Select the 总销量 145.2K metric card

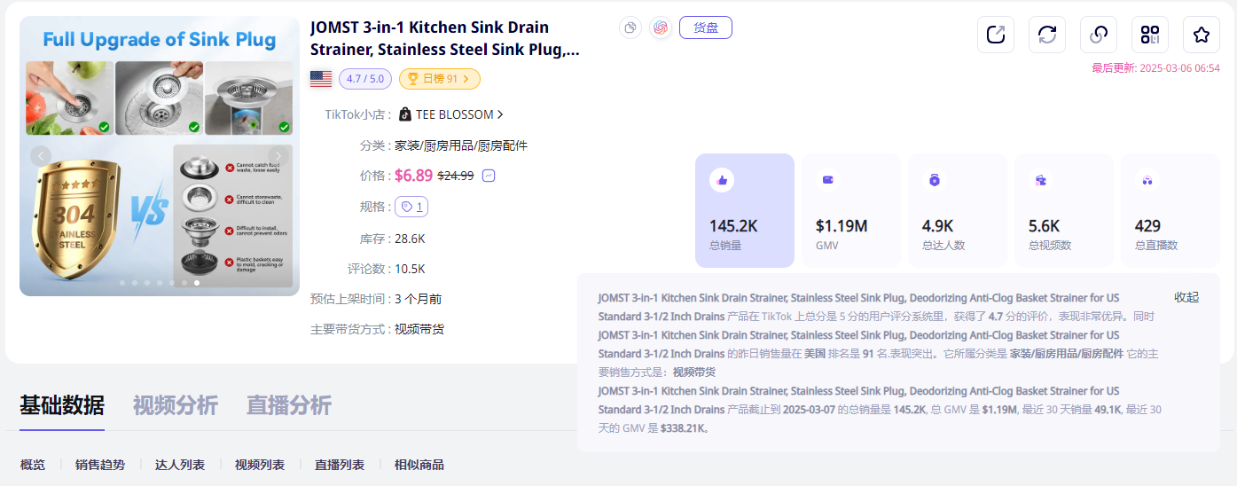click(x=745, y=210)
